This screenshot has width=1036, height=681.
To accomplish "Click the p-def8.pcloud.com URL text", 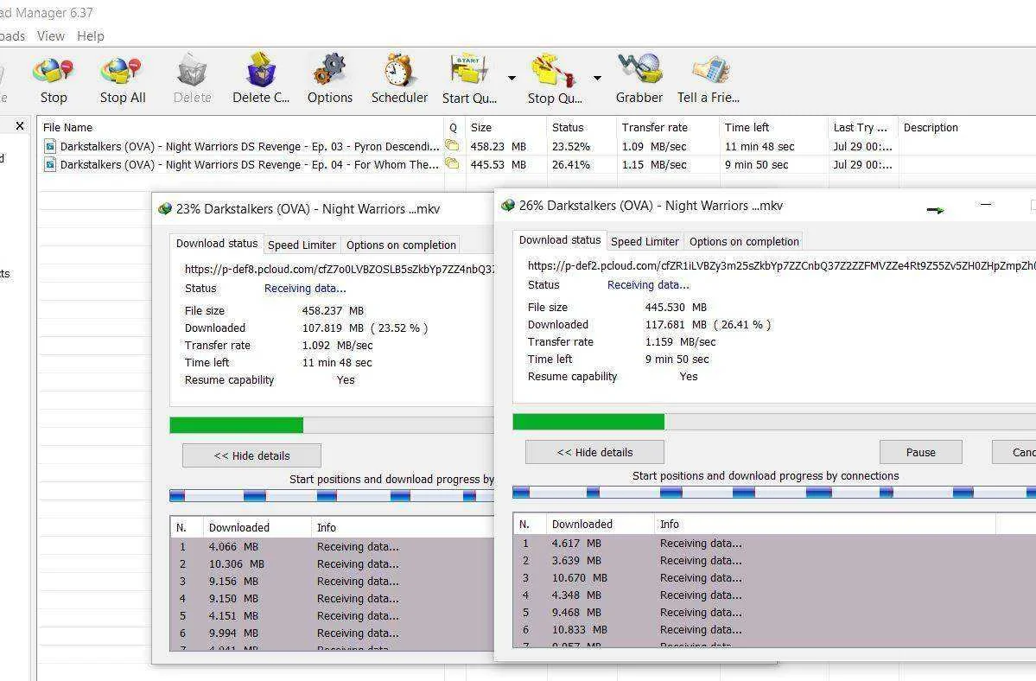I will tap(339, 269).
